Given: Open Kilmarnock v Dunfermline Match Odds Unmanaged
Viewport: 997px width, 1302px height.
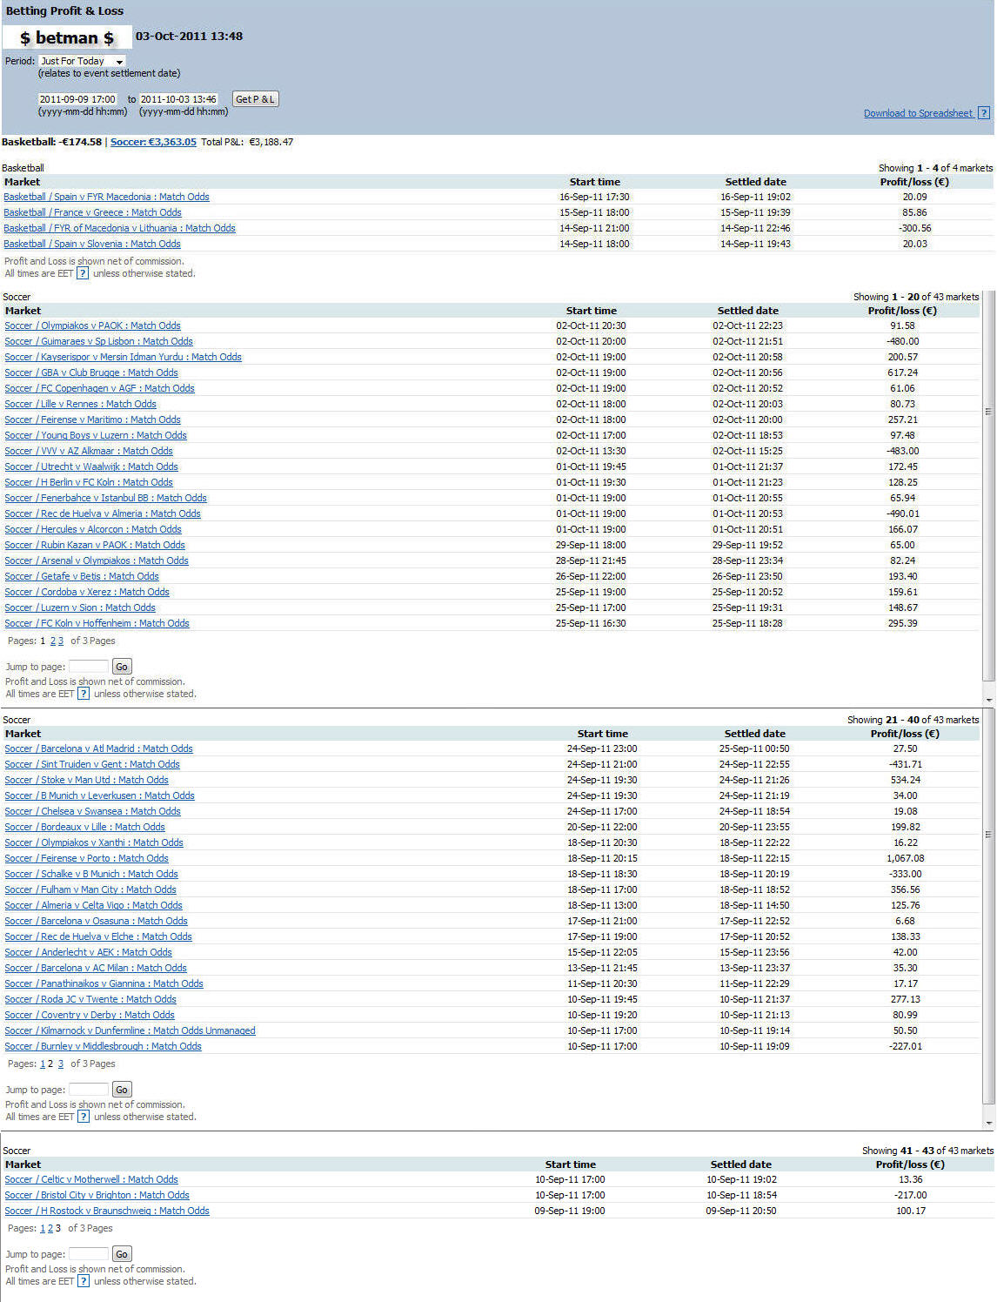Looking at the screenshot, I should pos(130,1030).
